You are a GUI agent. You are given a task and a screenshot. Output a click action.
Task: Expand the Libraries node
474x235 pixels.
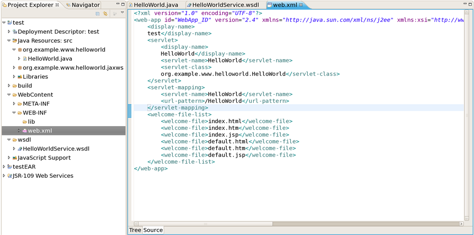tap(14, 76)
